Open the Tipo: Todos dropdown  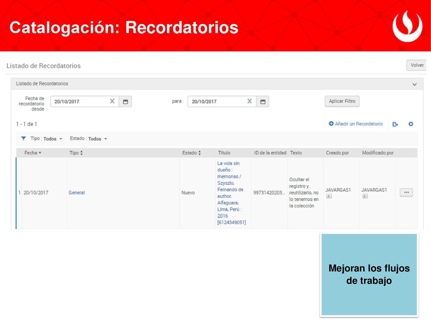[x=46, y=139]
